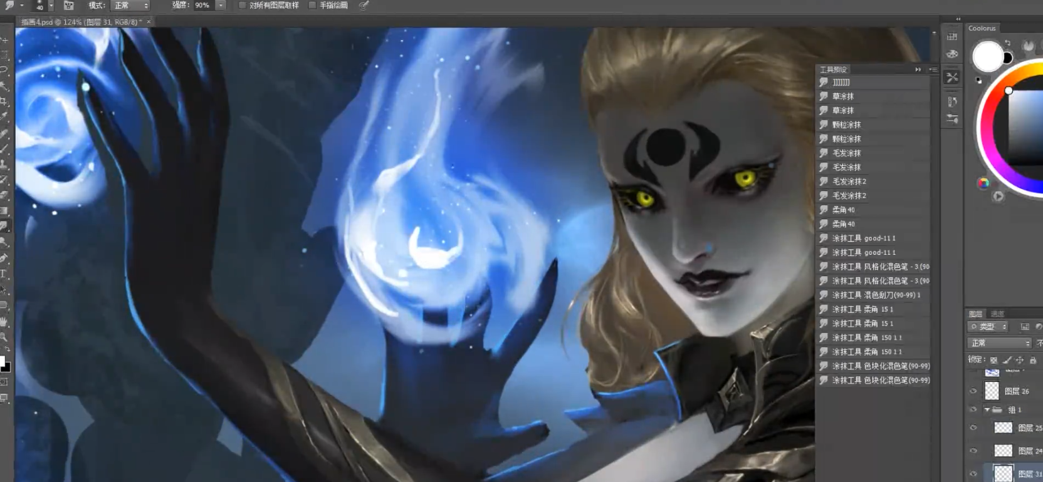Switch to the 图层 tab
This screenshot has width=1043, height=482.
975,314
